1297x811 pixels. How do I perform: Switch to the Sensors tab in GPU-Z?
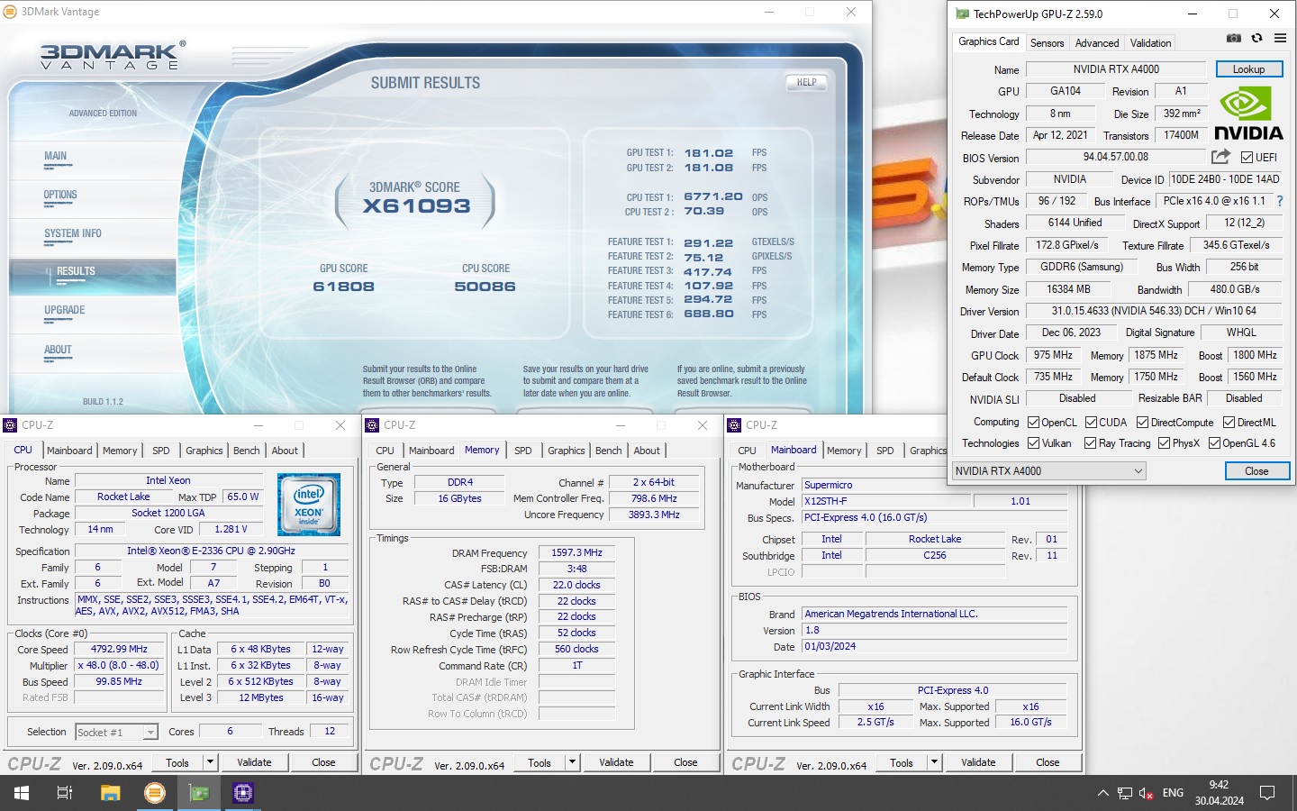point(1047,43)
